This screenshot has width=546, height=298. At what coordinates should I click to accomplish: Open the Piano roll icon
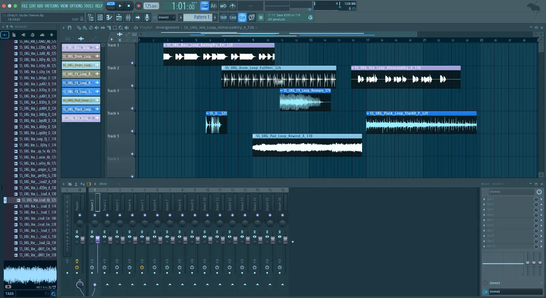click(110, 17)
